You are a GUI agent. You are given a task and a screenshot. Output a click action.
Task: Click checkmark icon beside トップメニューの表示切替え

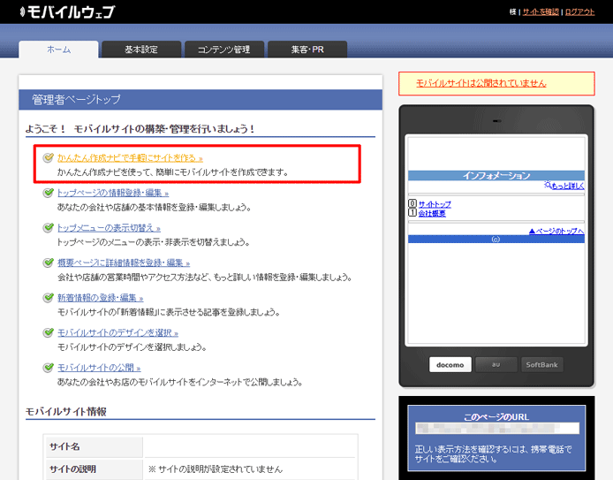[x=49, y=227]
